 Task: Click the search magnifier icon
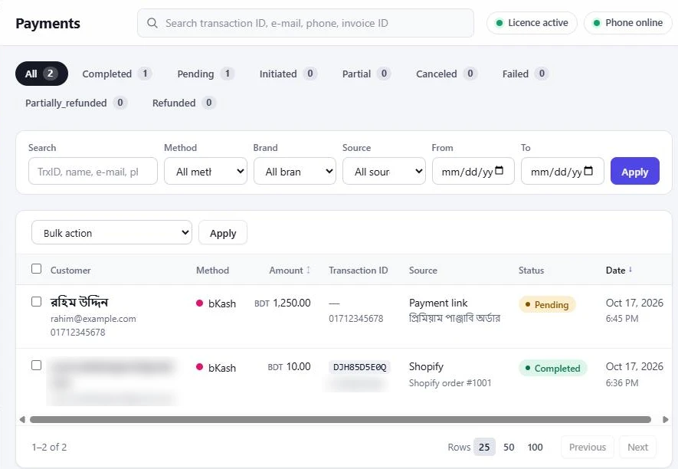152,23
